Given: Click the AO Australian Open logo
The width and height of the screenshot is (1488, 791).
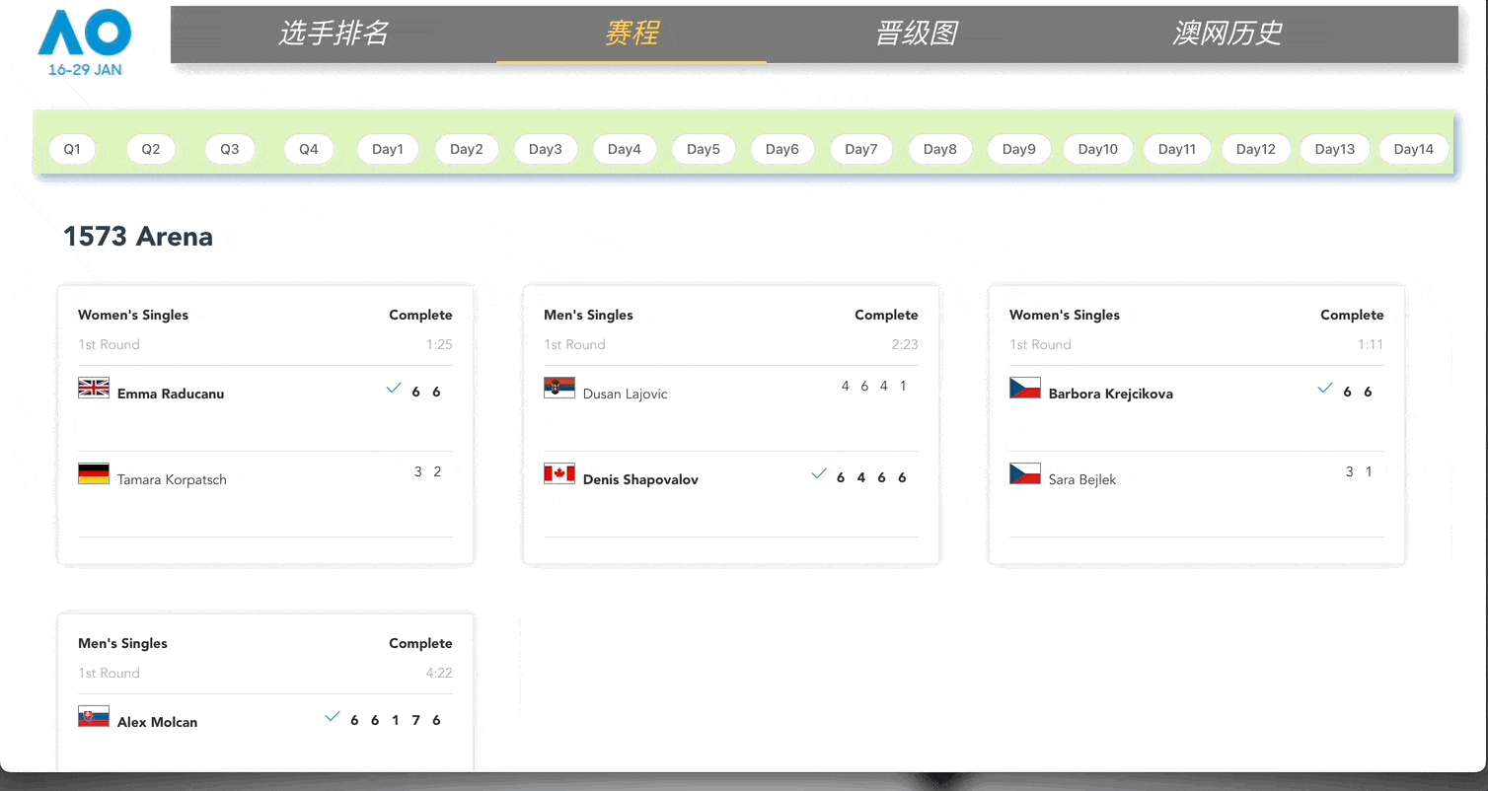Looking at the screenshot, I should pos(85,42).
